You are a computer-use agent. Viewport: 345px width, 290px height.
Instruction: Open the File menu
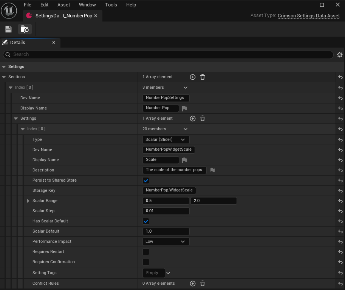[28, 5]
